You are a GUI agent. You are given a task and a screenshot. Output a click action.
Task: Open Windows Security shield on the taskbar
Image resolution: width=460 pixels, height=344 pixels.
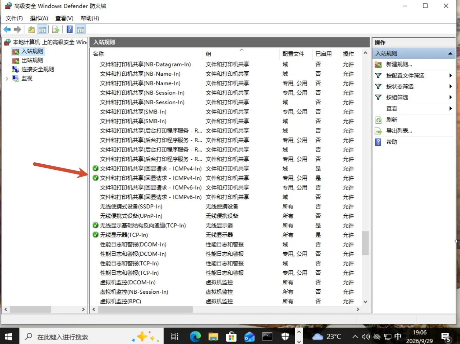pos(285,337)
